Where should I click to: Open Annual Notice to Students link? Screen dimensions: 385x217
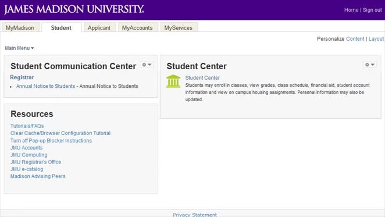[46, 86]
